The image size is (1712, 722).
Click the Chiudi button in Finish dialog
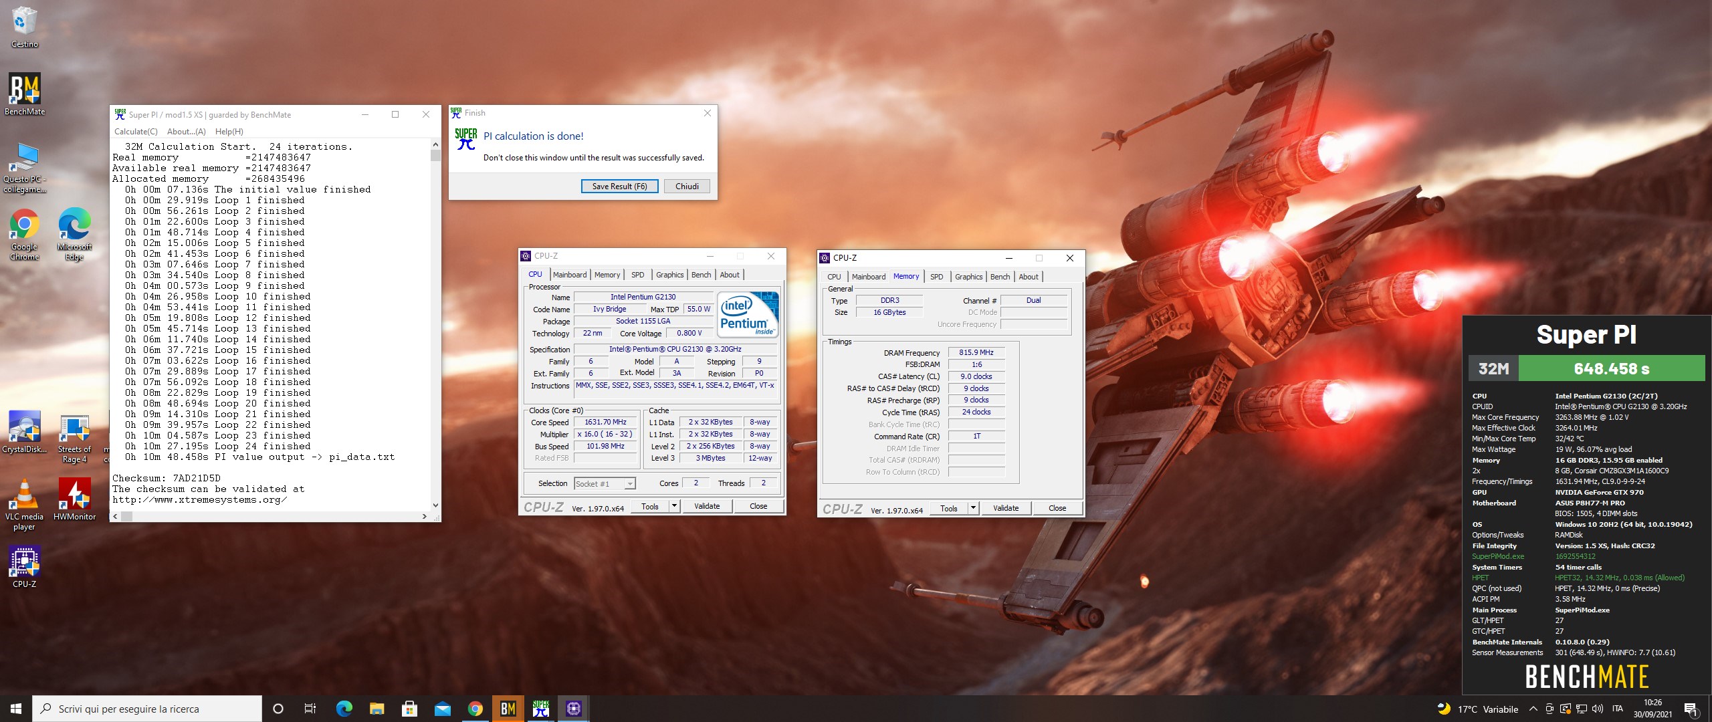click(x=687, y=187)
